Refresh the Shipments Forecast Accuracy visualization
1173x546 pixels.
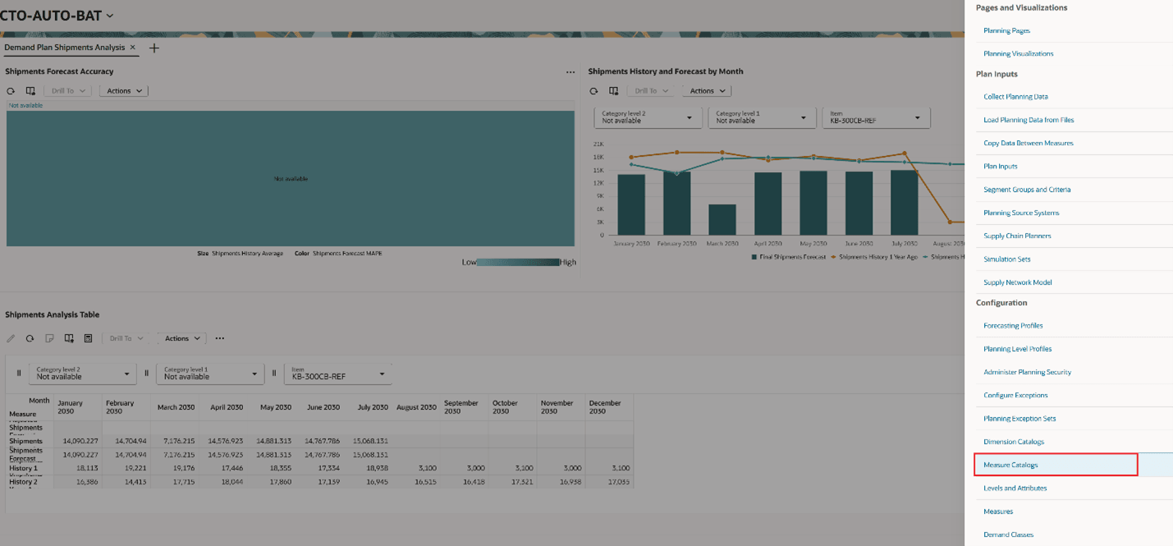pyautogui.click(x=10, y=90)
